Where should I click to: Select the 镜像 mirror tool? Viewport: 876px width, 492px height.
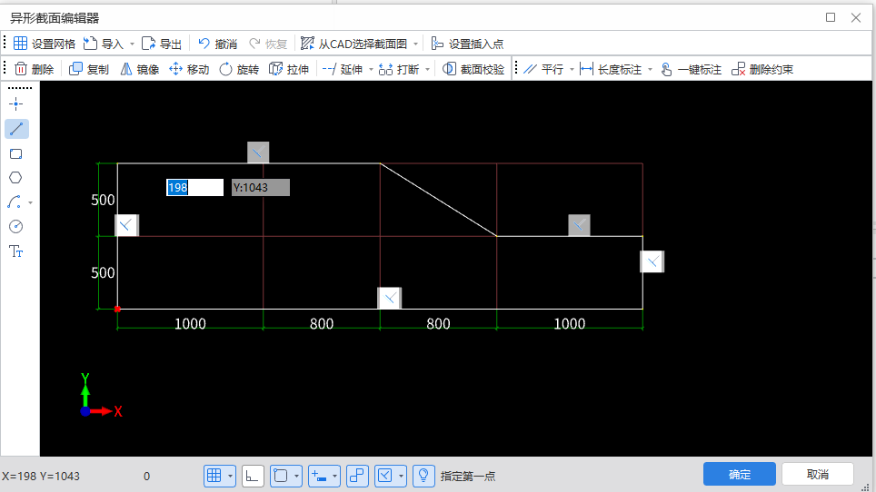point(140,69)
